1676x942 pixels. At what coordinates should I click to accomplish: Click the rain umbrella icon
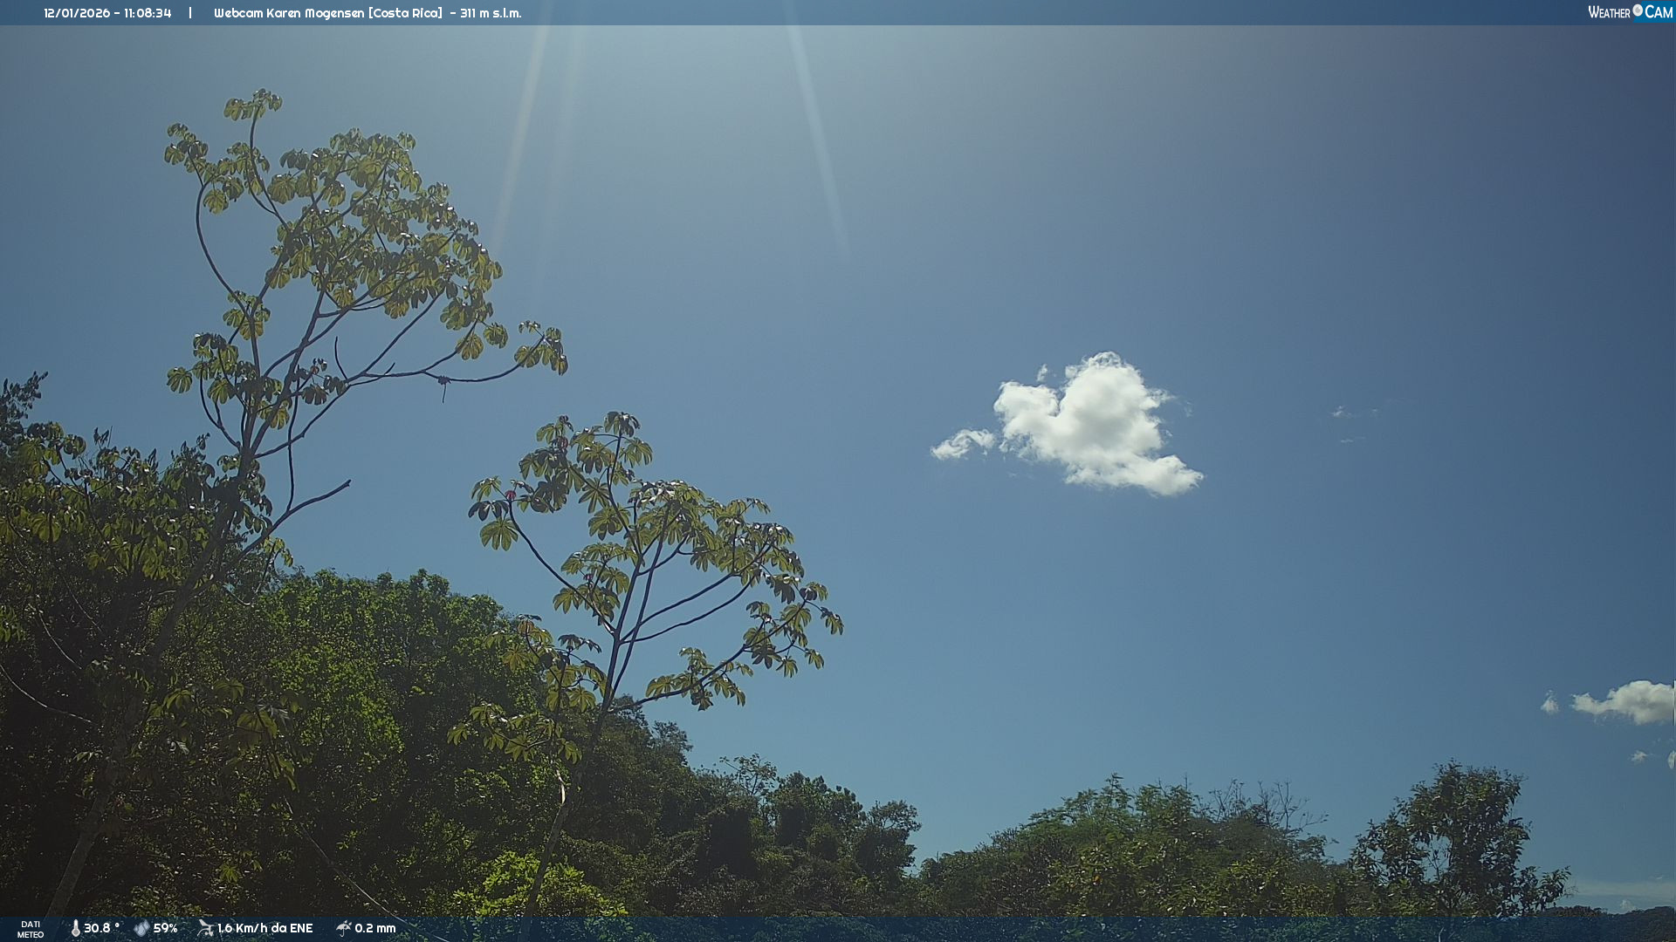click(x=344, y=928)
